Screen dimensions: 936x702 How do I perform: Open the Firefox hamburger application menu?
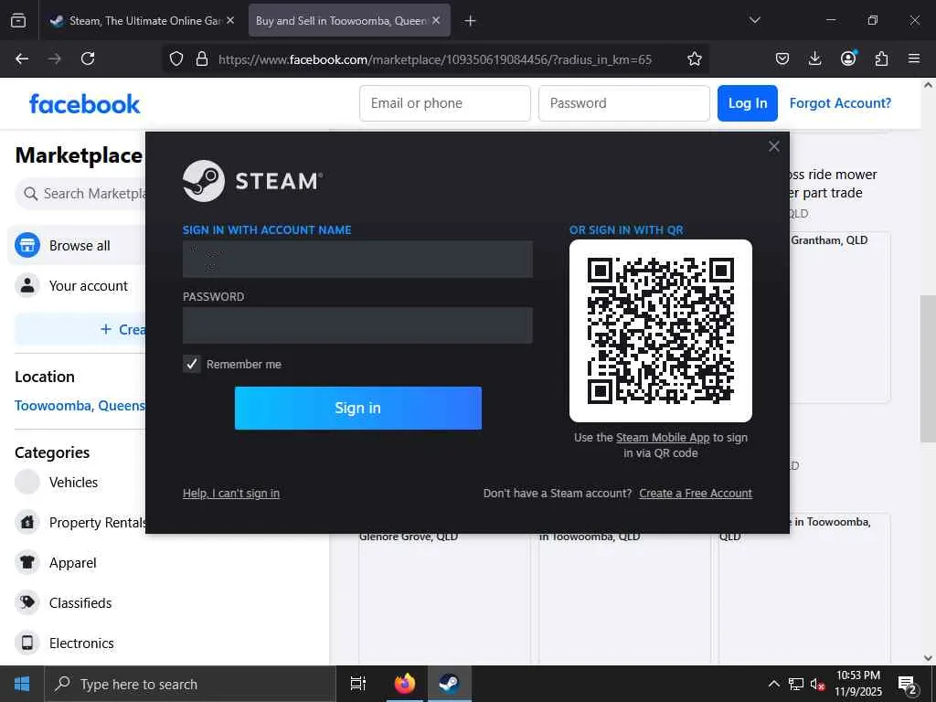pos(914,58)
